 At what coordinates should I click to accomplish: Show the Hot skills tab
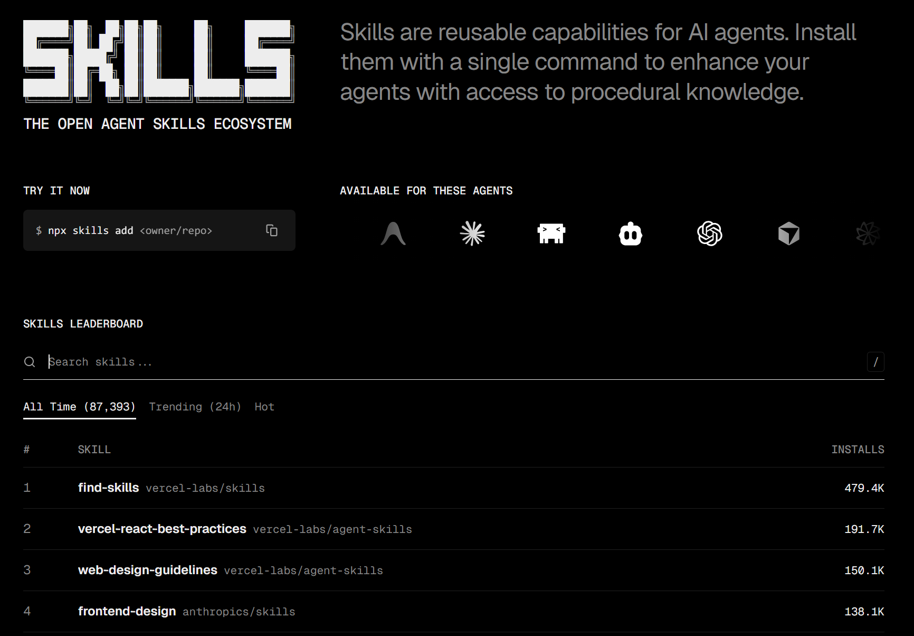264,407
